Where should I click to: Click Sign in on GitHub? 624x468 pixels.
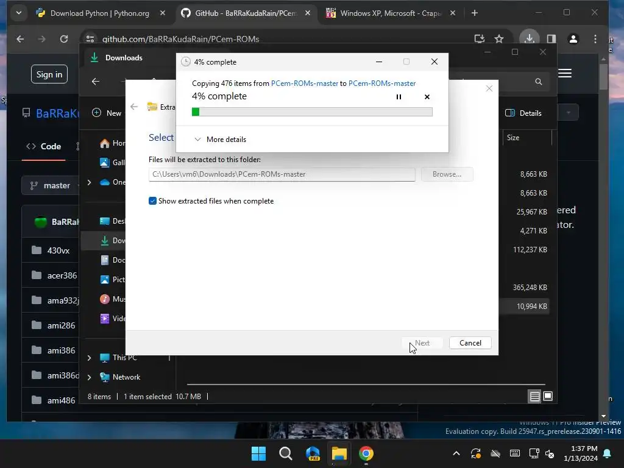pos(49,74)
